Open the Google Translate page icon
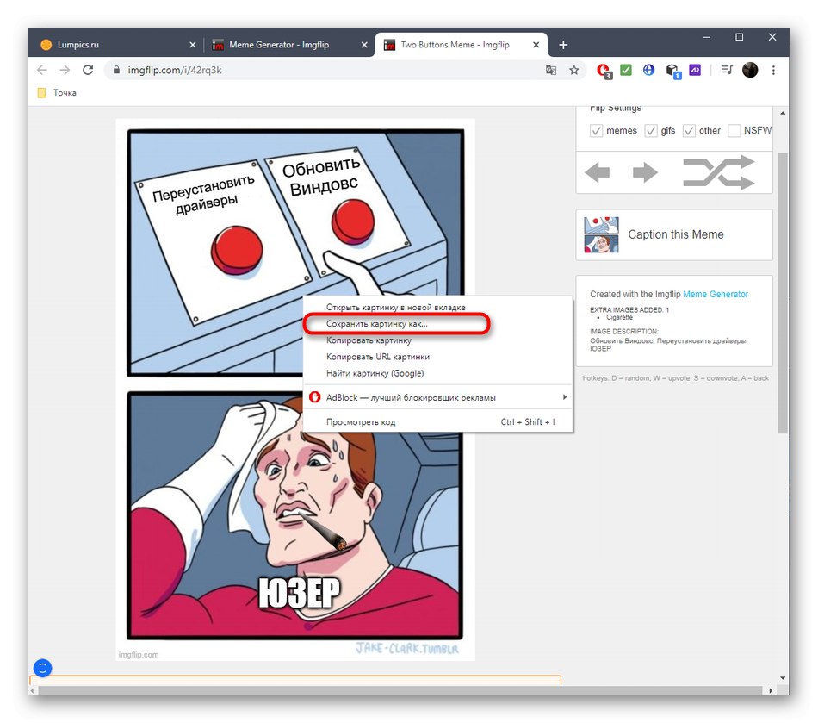The image size is (818, 723). pos(551,70)
